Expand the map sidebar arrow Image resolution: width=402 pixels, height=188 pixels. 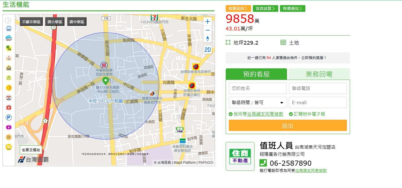coord(8,20)
